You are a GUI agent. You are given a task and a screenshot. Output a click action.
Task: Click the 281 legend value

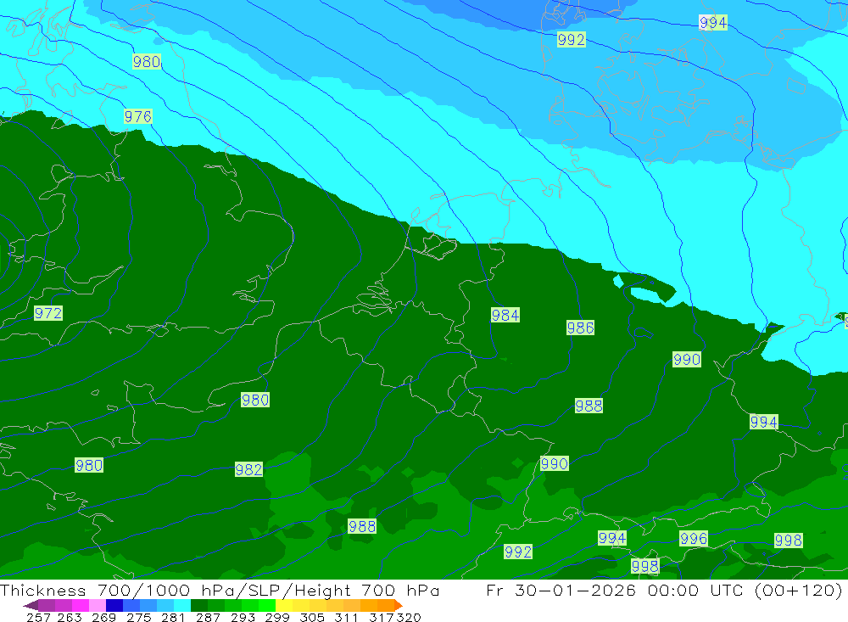coord(173,617)
